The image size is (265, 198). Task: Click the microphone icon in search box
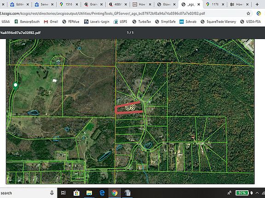(52, 193)
